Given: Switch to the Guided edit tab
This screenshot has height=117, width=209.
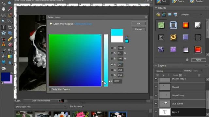Looking at the screenshot, I should click(197, 1).
